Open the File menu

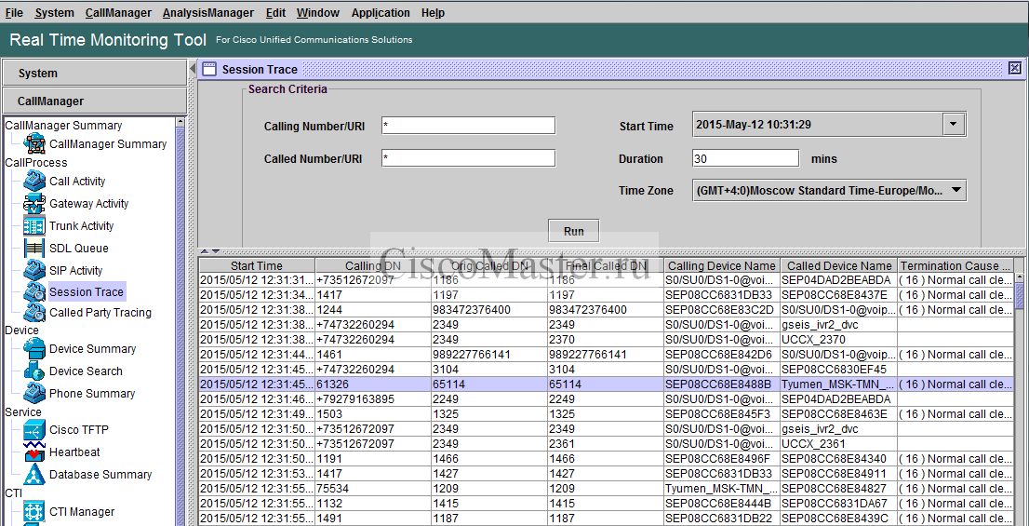coord(14,12)
